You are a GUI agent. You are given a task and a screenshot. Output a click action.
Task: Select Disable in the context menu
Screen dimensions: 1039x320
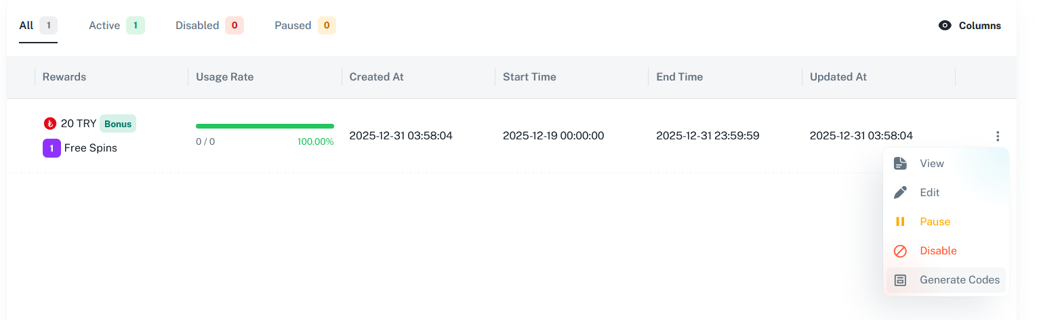[938, 251]
